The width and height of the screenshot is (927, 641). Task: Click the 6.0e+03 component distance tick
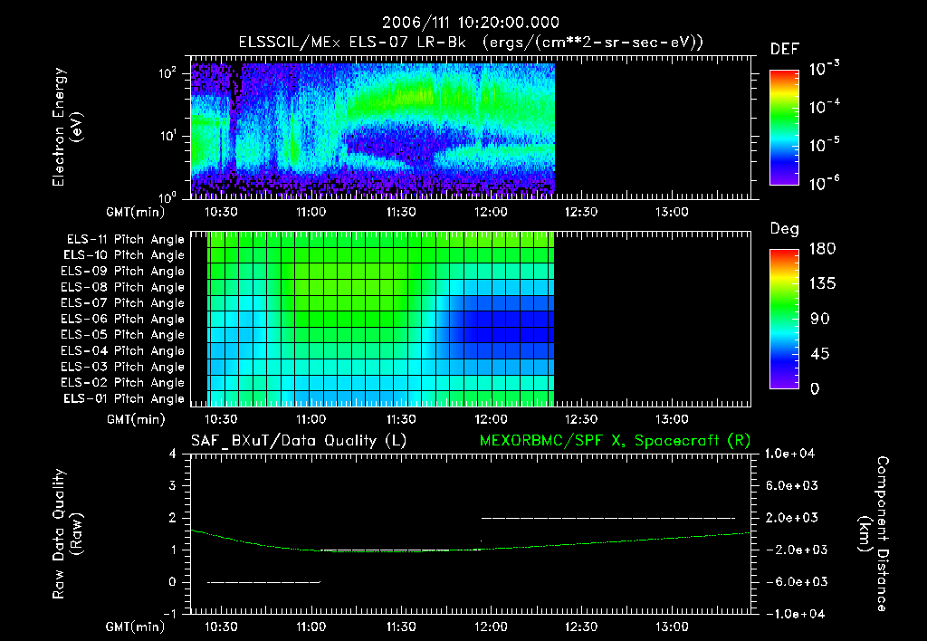point(792,485)
